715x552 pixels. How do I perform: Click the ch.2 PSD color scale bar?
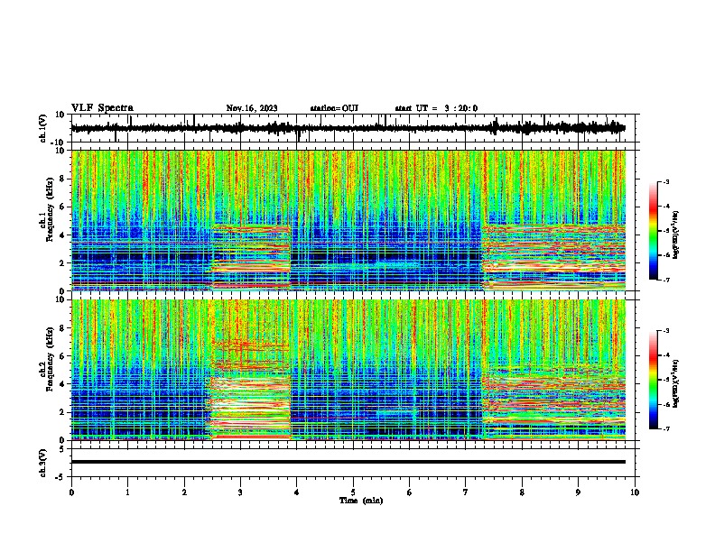click(x=654, y=380)
